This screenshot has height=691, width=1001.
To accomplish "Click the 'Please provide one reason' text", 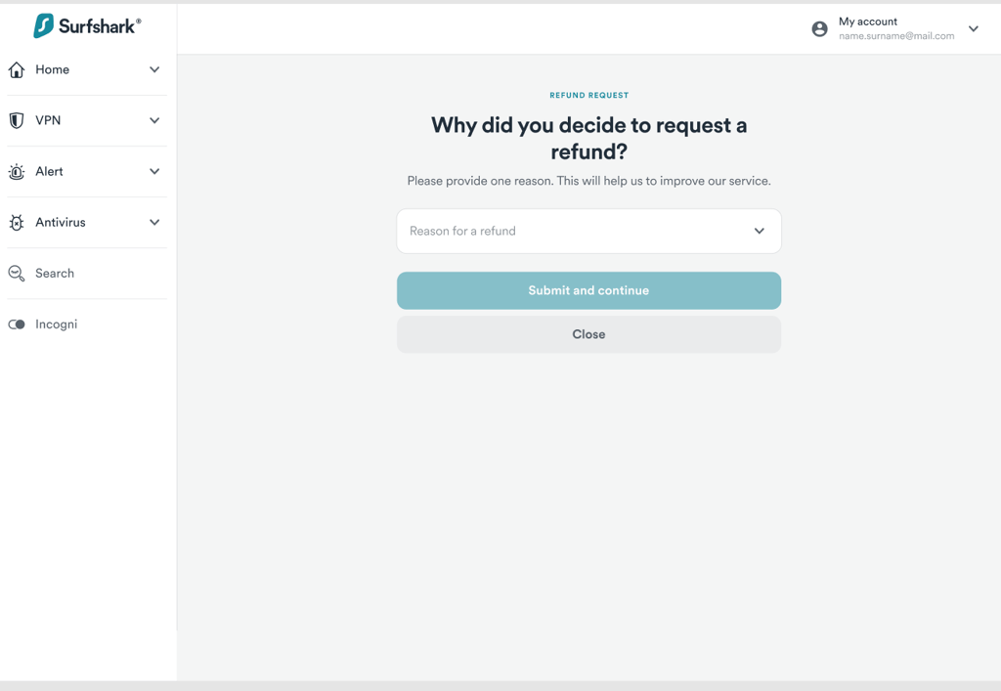I will click(588, 181).
